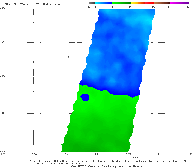Click the color bar label 34
The image size is (192, 168).
point(130,7)
